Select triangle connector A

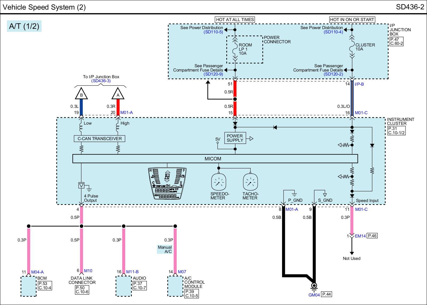click(118, 94)
